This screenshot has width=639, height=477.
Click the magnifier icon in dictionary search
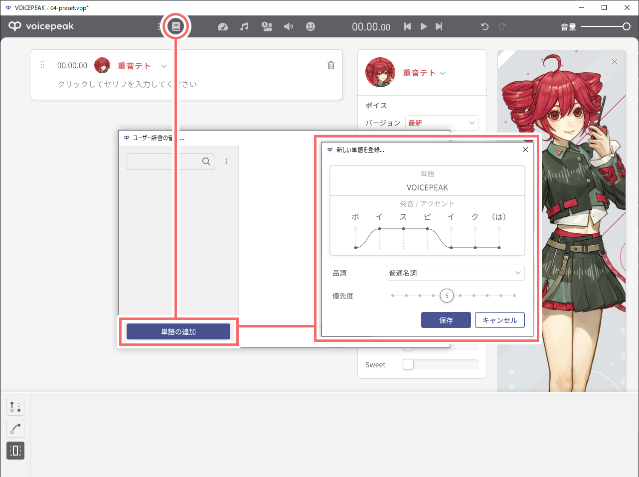tap(206, 161)
